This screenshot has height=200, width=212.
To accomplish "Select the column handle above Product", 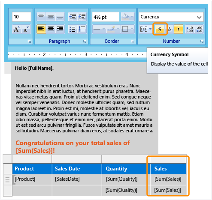I will point(32,159).
